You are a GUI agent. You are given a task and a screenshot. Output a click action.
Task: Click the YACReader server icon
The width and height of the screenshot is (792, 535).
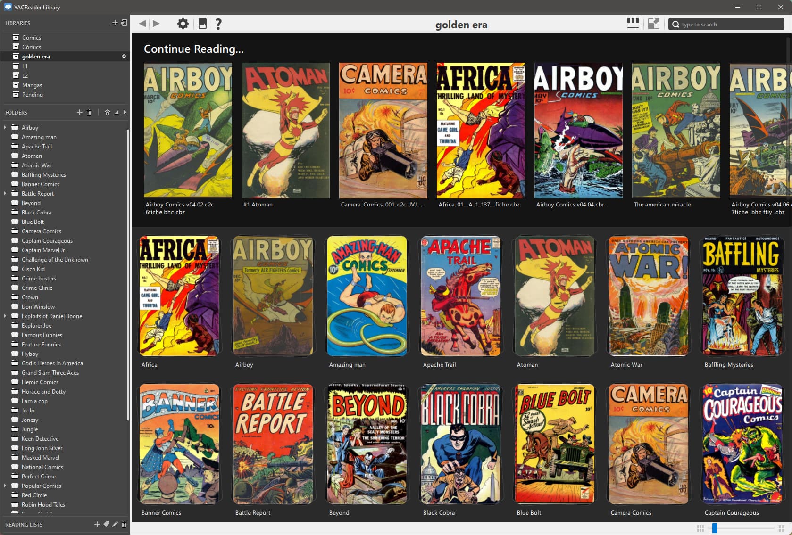pyautogui.click(x=202, y=24)
